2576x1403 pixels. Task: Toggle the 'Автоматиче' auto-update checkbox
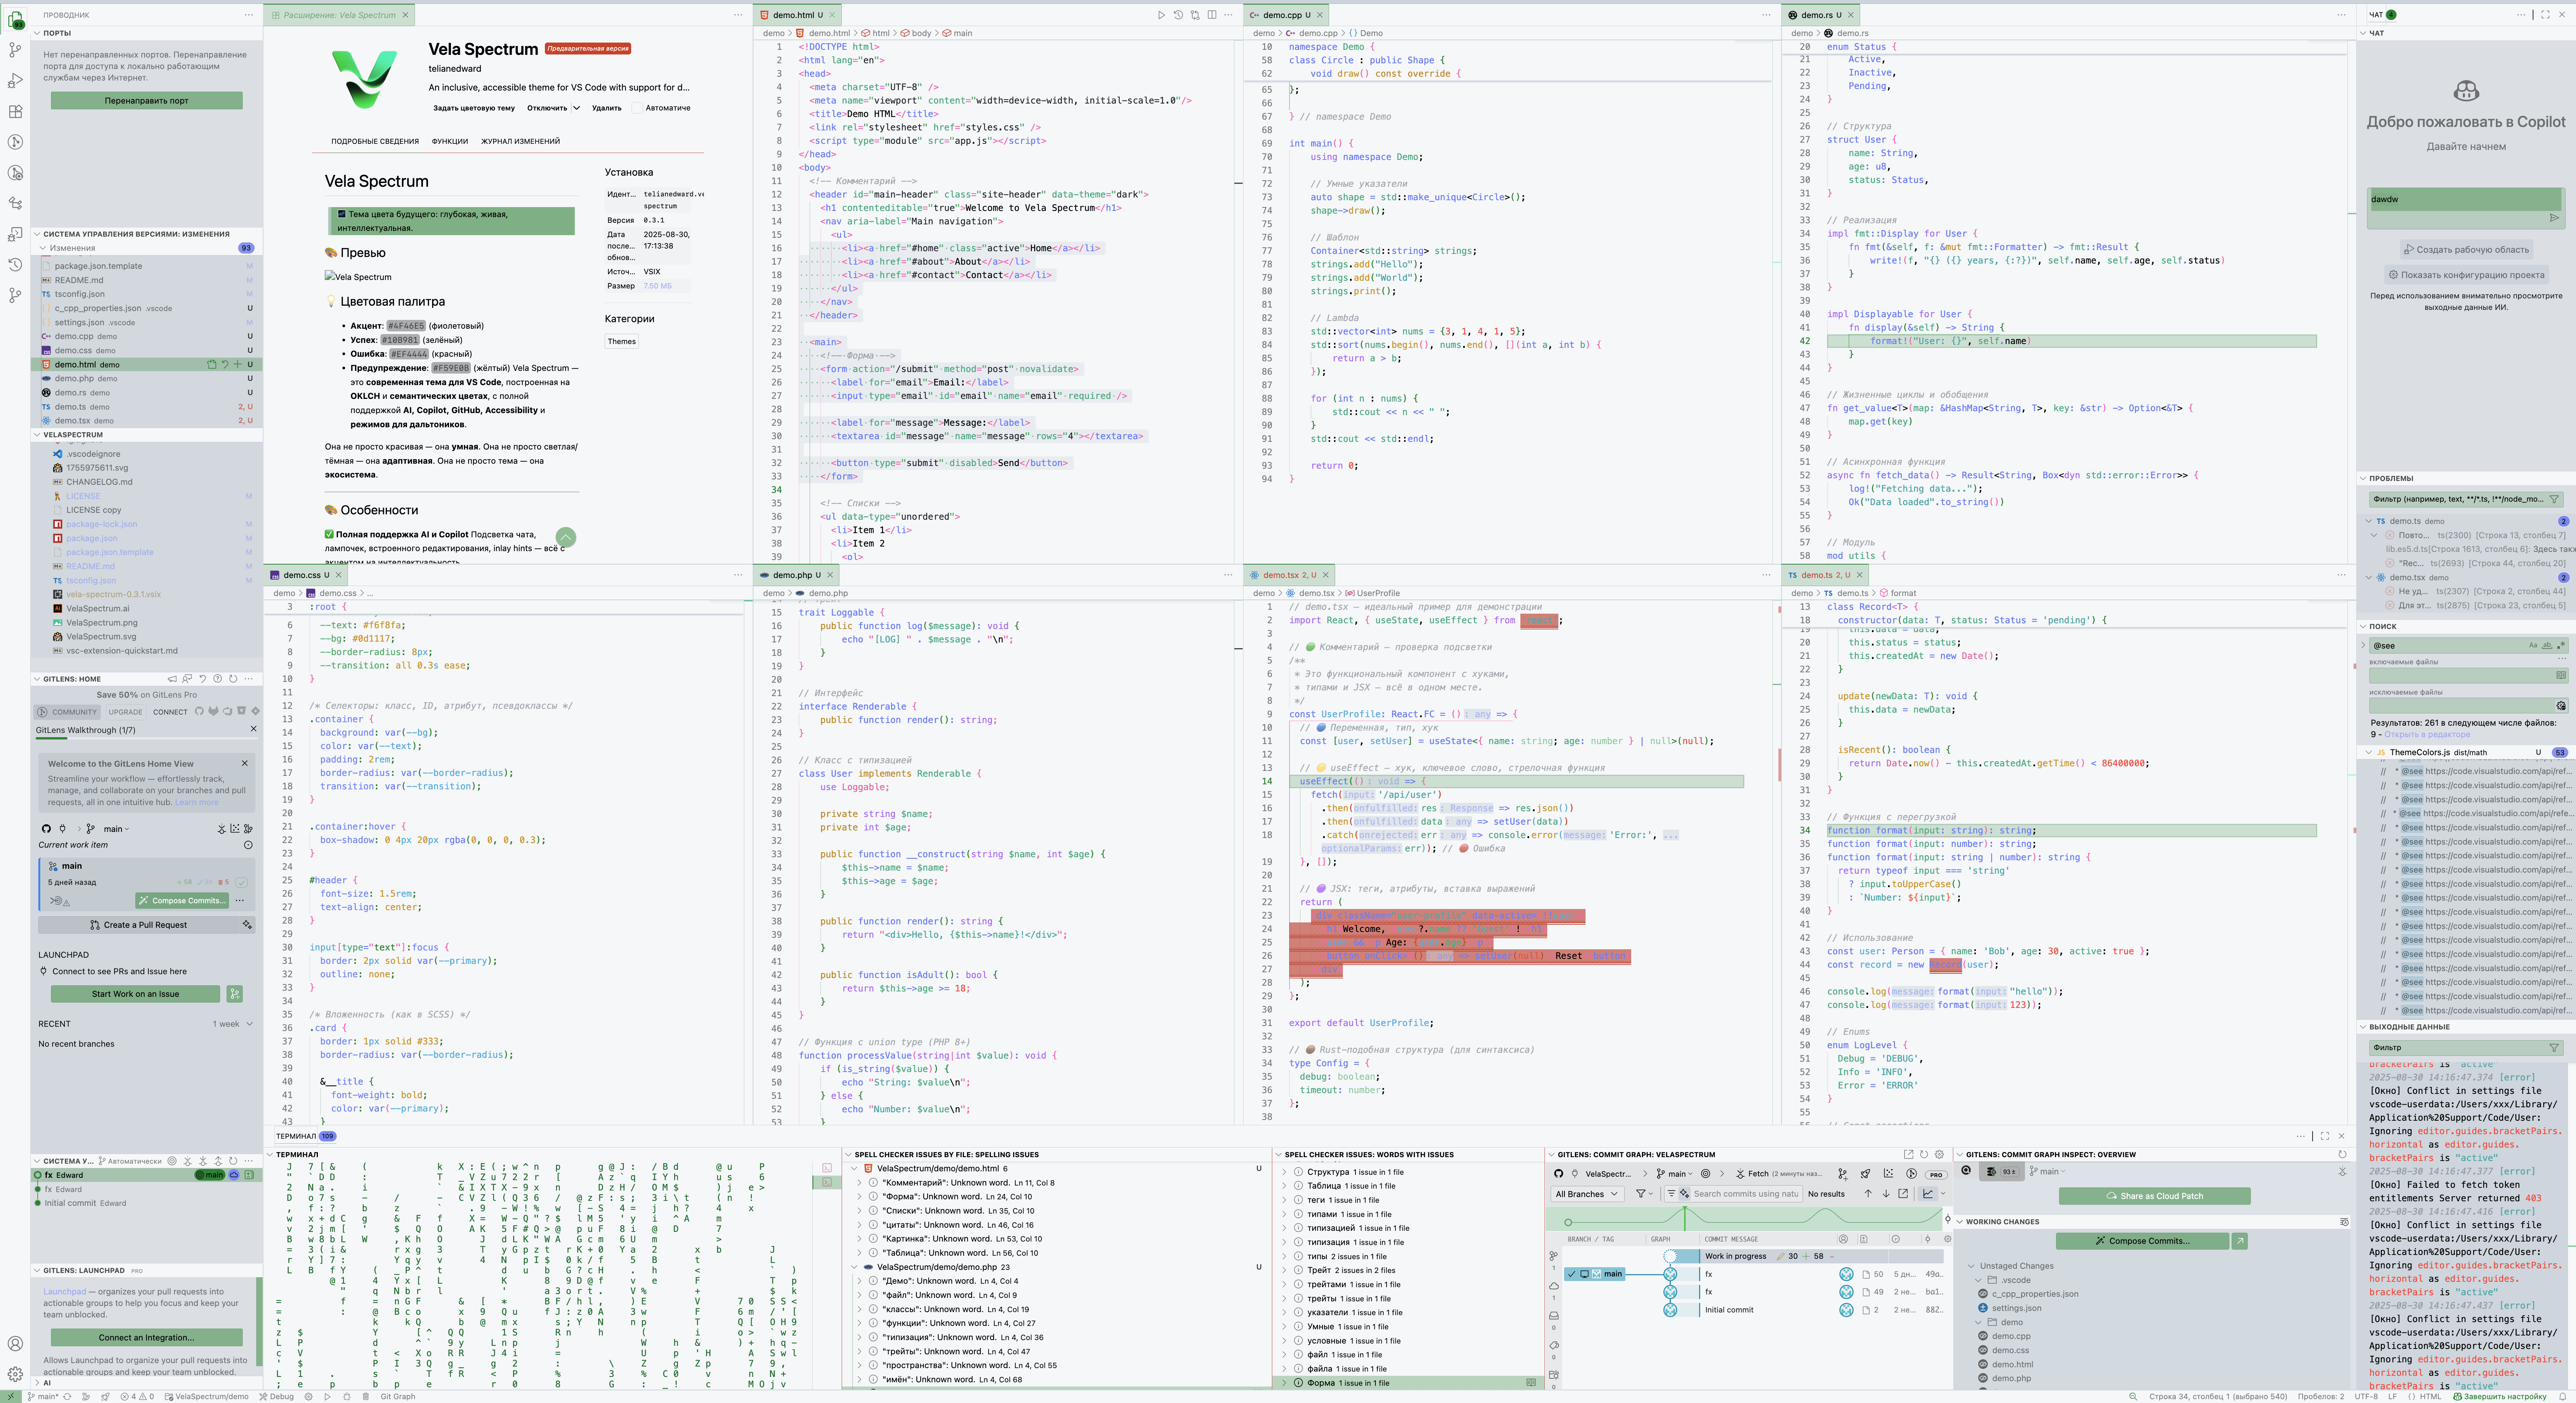(636, 108)
